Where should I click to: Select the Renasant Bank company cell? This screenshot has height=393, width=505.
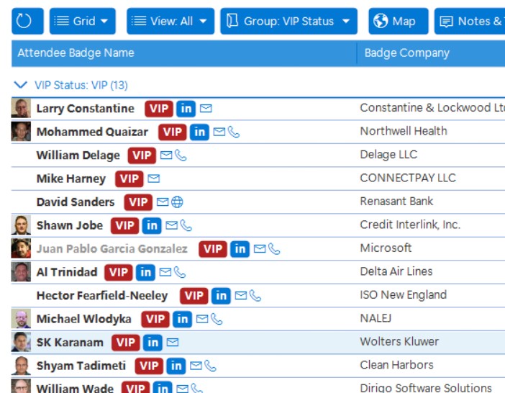point(396,202)
